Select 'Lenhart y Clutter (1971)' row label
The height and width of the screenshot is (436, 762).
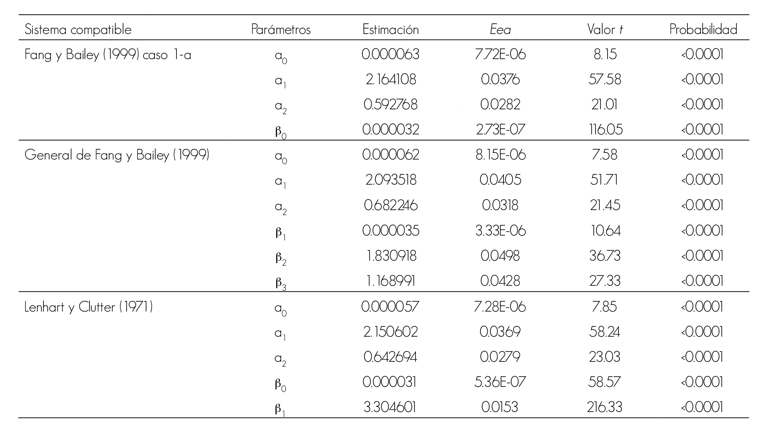click(88, 307)
